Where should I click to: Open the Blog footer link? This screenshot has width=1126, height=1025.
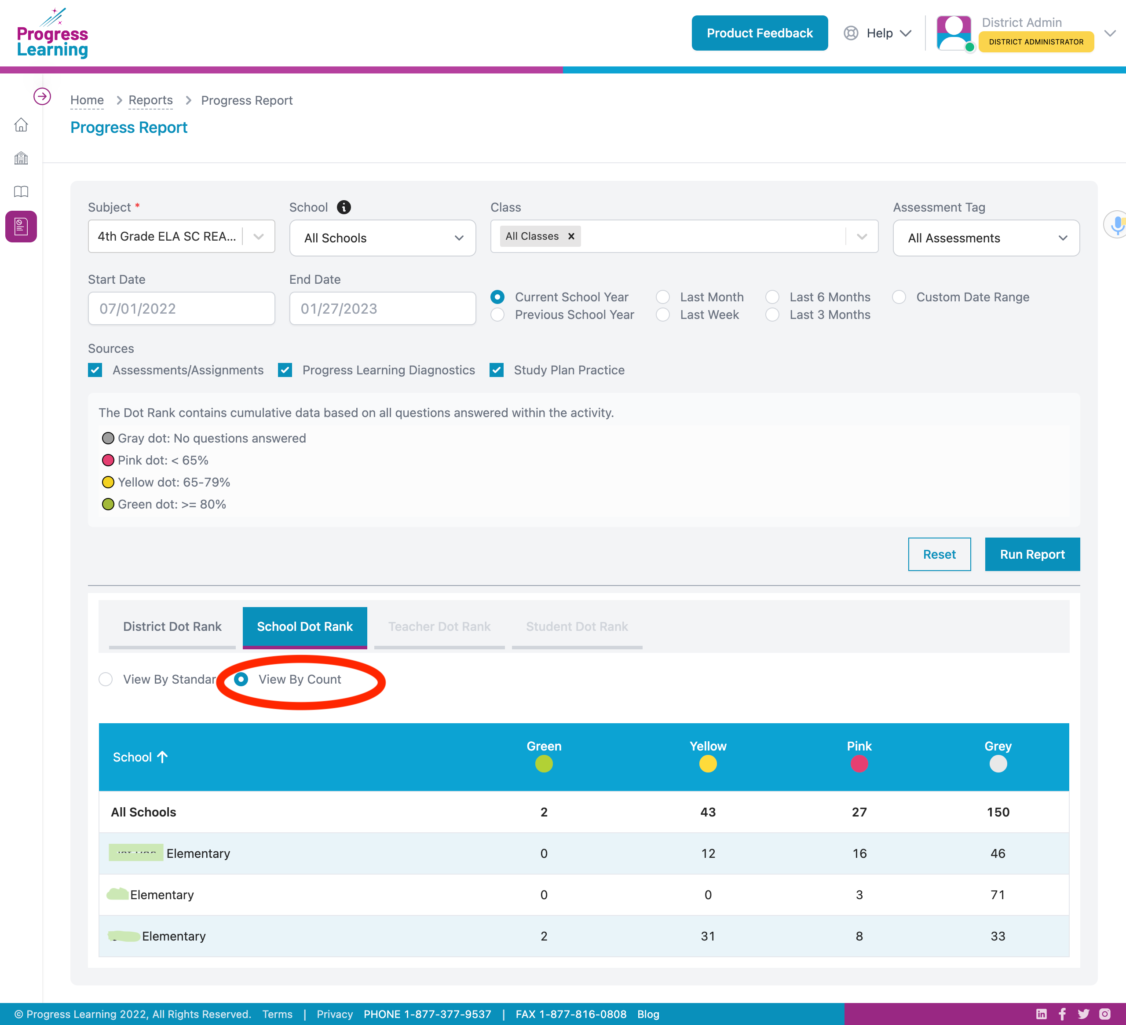(x=648, y=1014)
